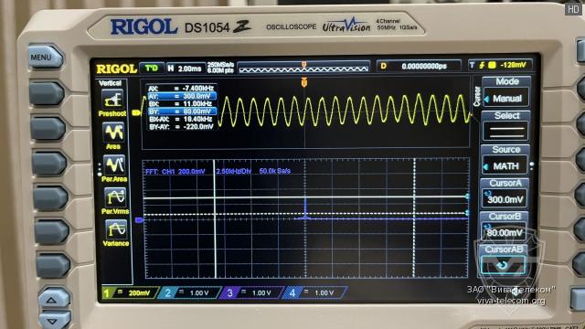Click the solid vertical cursor A line
Screen dimensions: 585x329
click(x=215, y=219)
